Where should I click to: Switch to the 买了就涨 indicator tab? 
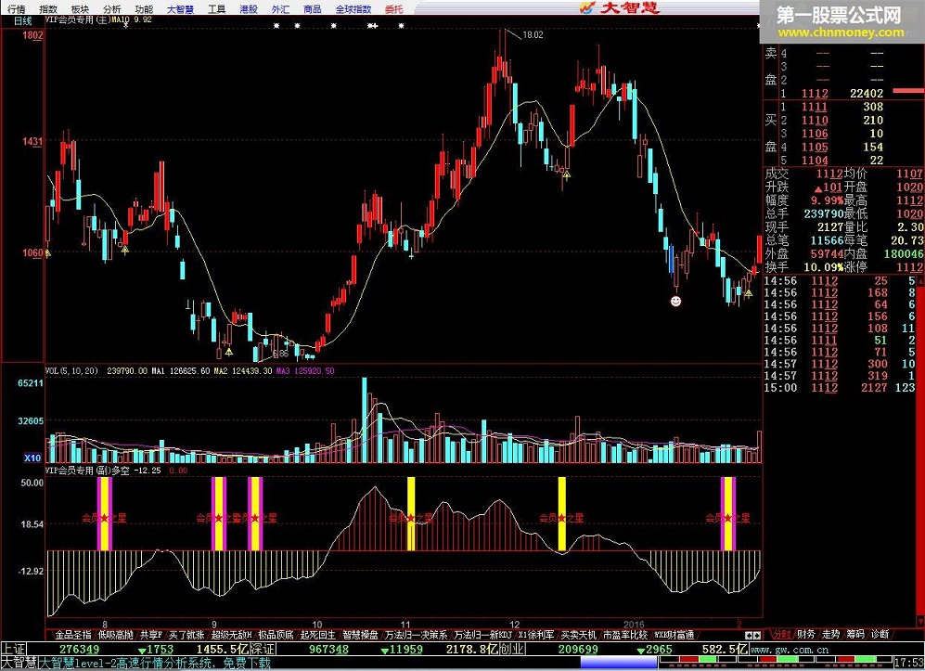pos(186,635)
